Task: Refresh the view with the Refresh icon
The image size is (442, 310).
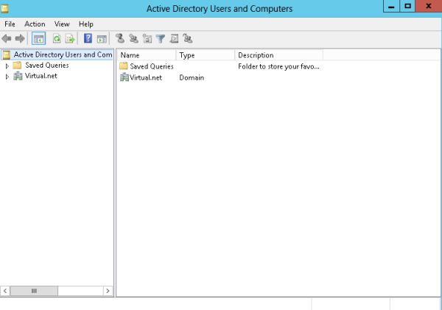Action: [x=57, y=38]
